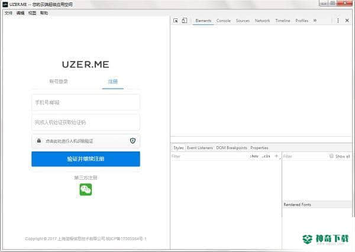Image resolution: width=355 pixels, height=252 pixels.
Task: Expand the Rendered Fonts section
Action: pyautogui.click(x=317, y=205)
